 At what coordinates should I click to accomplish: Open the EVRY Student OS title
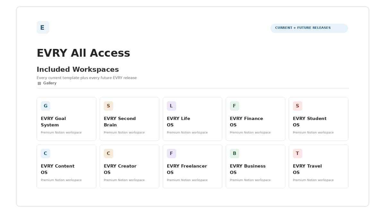(310, 122)
